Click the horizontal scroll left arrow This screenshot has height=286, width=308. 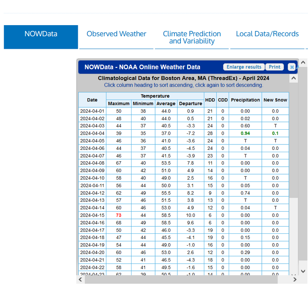pyautogui.click(x=80, y=279)
